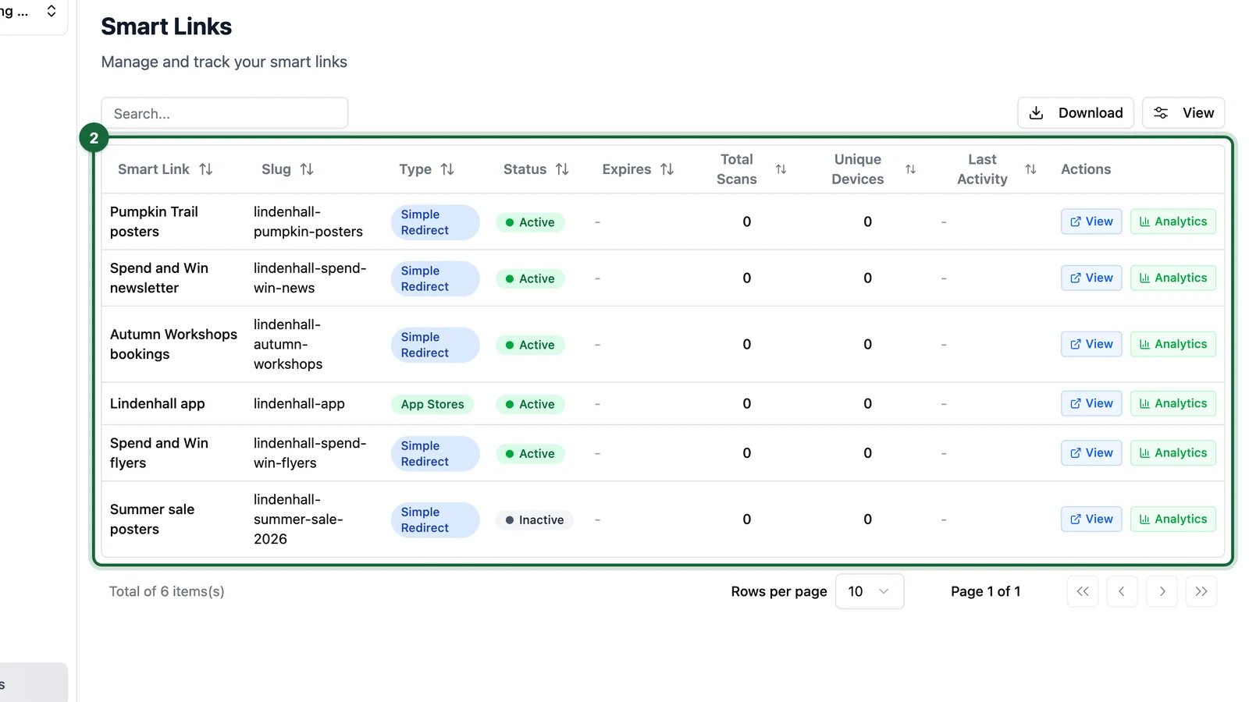
Task: Click the Total of 6 items text
Action: click(x=167, y=591)
